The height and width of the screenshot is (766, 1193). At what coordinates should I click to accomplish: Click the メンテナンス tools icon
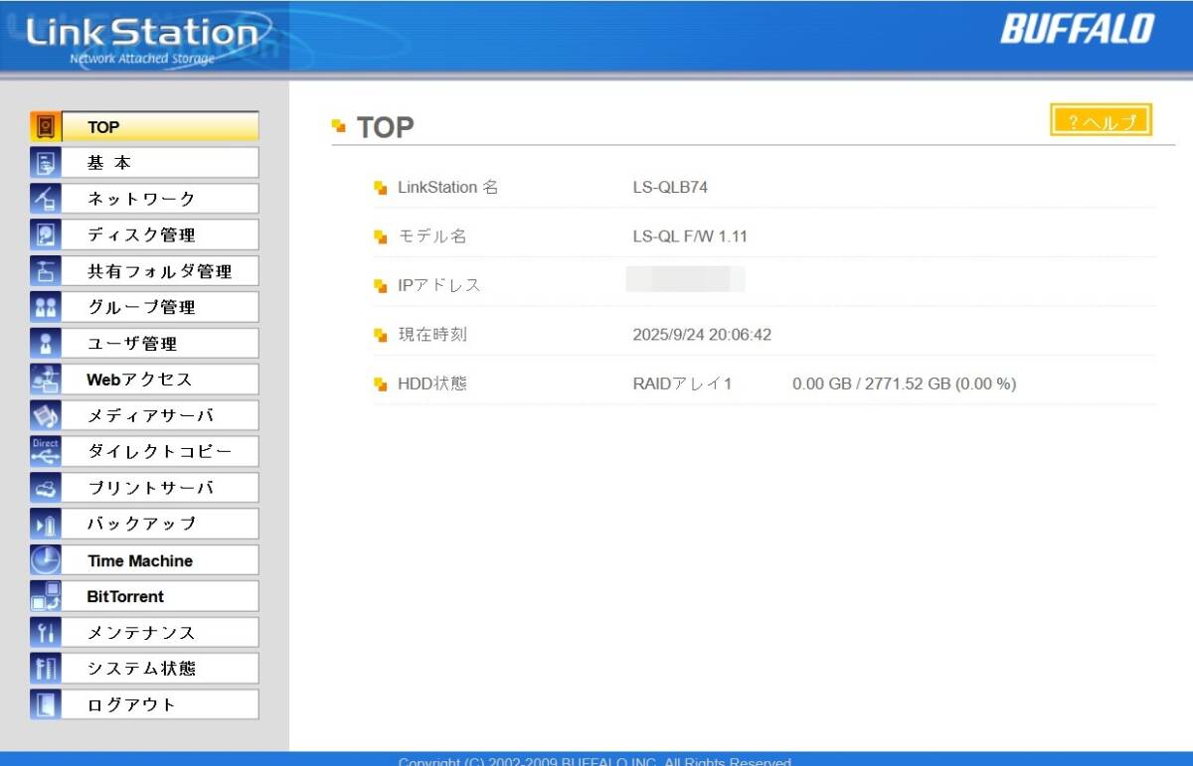(46, 632)
